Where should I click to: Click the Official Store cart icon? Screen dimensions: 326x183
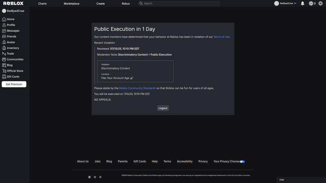coord(4,71)
